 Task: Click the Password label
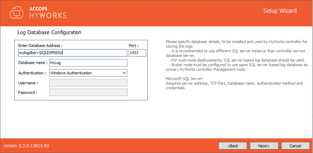28,93
